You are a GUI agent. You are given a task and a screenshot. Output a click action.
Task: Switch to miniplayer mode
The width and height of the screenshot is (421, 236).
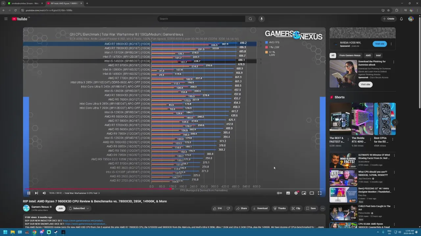point(304,193)
